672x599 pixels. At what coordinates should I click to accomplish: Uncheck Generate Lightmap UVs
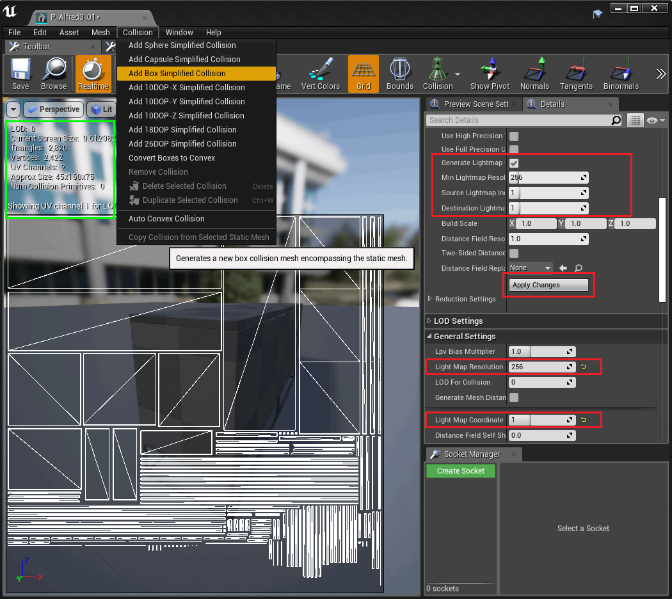pos(514,163)
